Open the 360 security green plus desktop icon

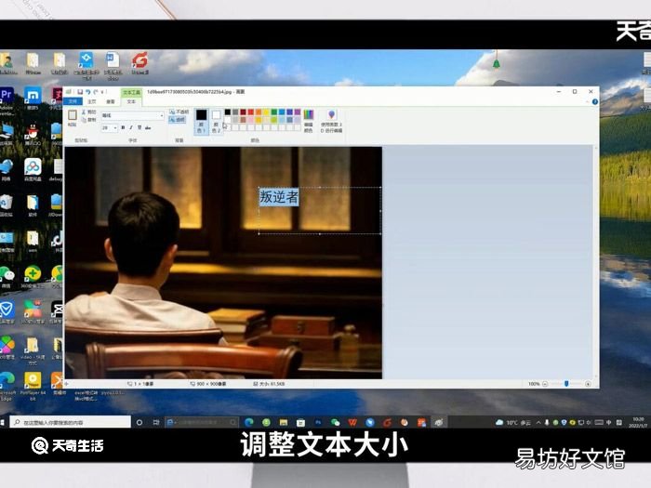click(x=33, y=277)
